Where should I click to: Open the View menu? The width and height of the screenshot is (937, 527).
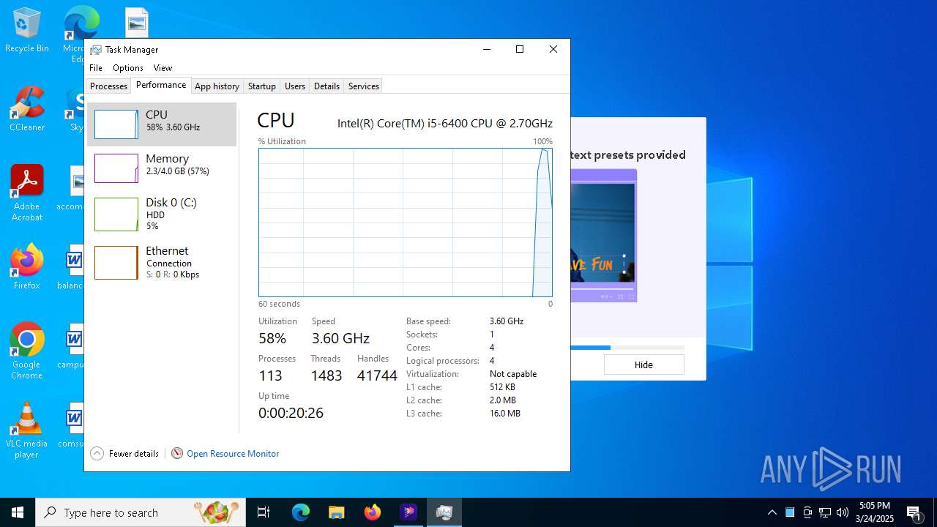point(163,68)
